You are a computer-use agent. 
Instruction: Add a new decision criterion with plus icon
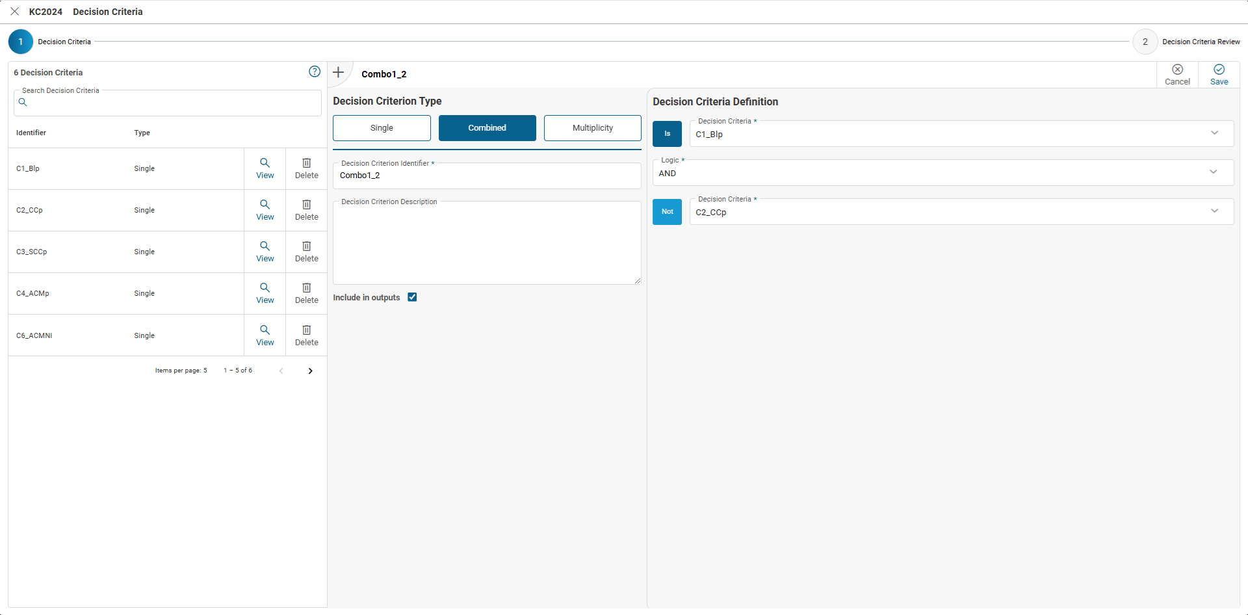[x=339, y=72]
